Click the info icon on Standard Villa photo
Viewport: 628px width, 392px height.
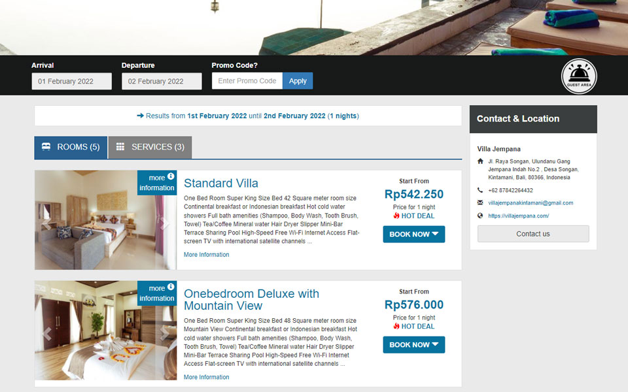click(171, 176)
